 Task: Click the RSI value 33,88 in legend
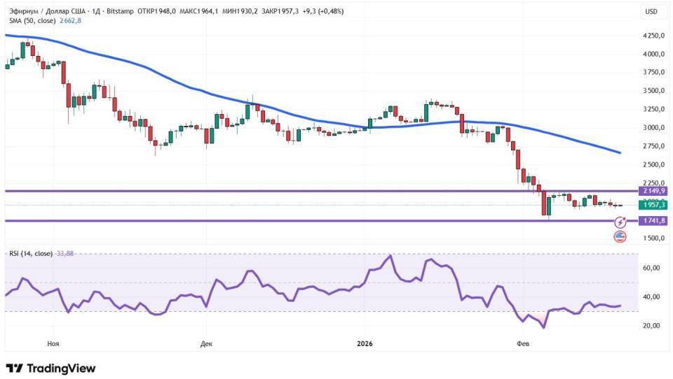(64, 253)
